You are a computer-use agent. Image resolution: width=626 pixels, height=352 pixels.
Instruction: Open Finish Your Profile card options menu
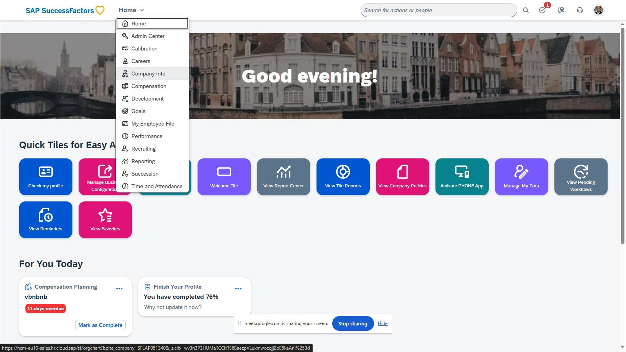pyautogui.click(x=238, y=289)
